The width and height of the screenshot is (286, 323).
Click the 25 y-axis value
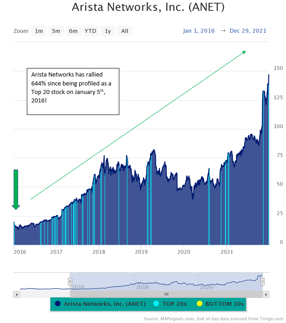click(x=280, y=213)
